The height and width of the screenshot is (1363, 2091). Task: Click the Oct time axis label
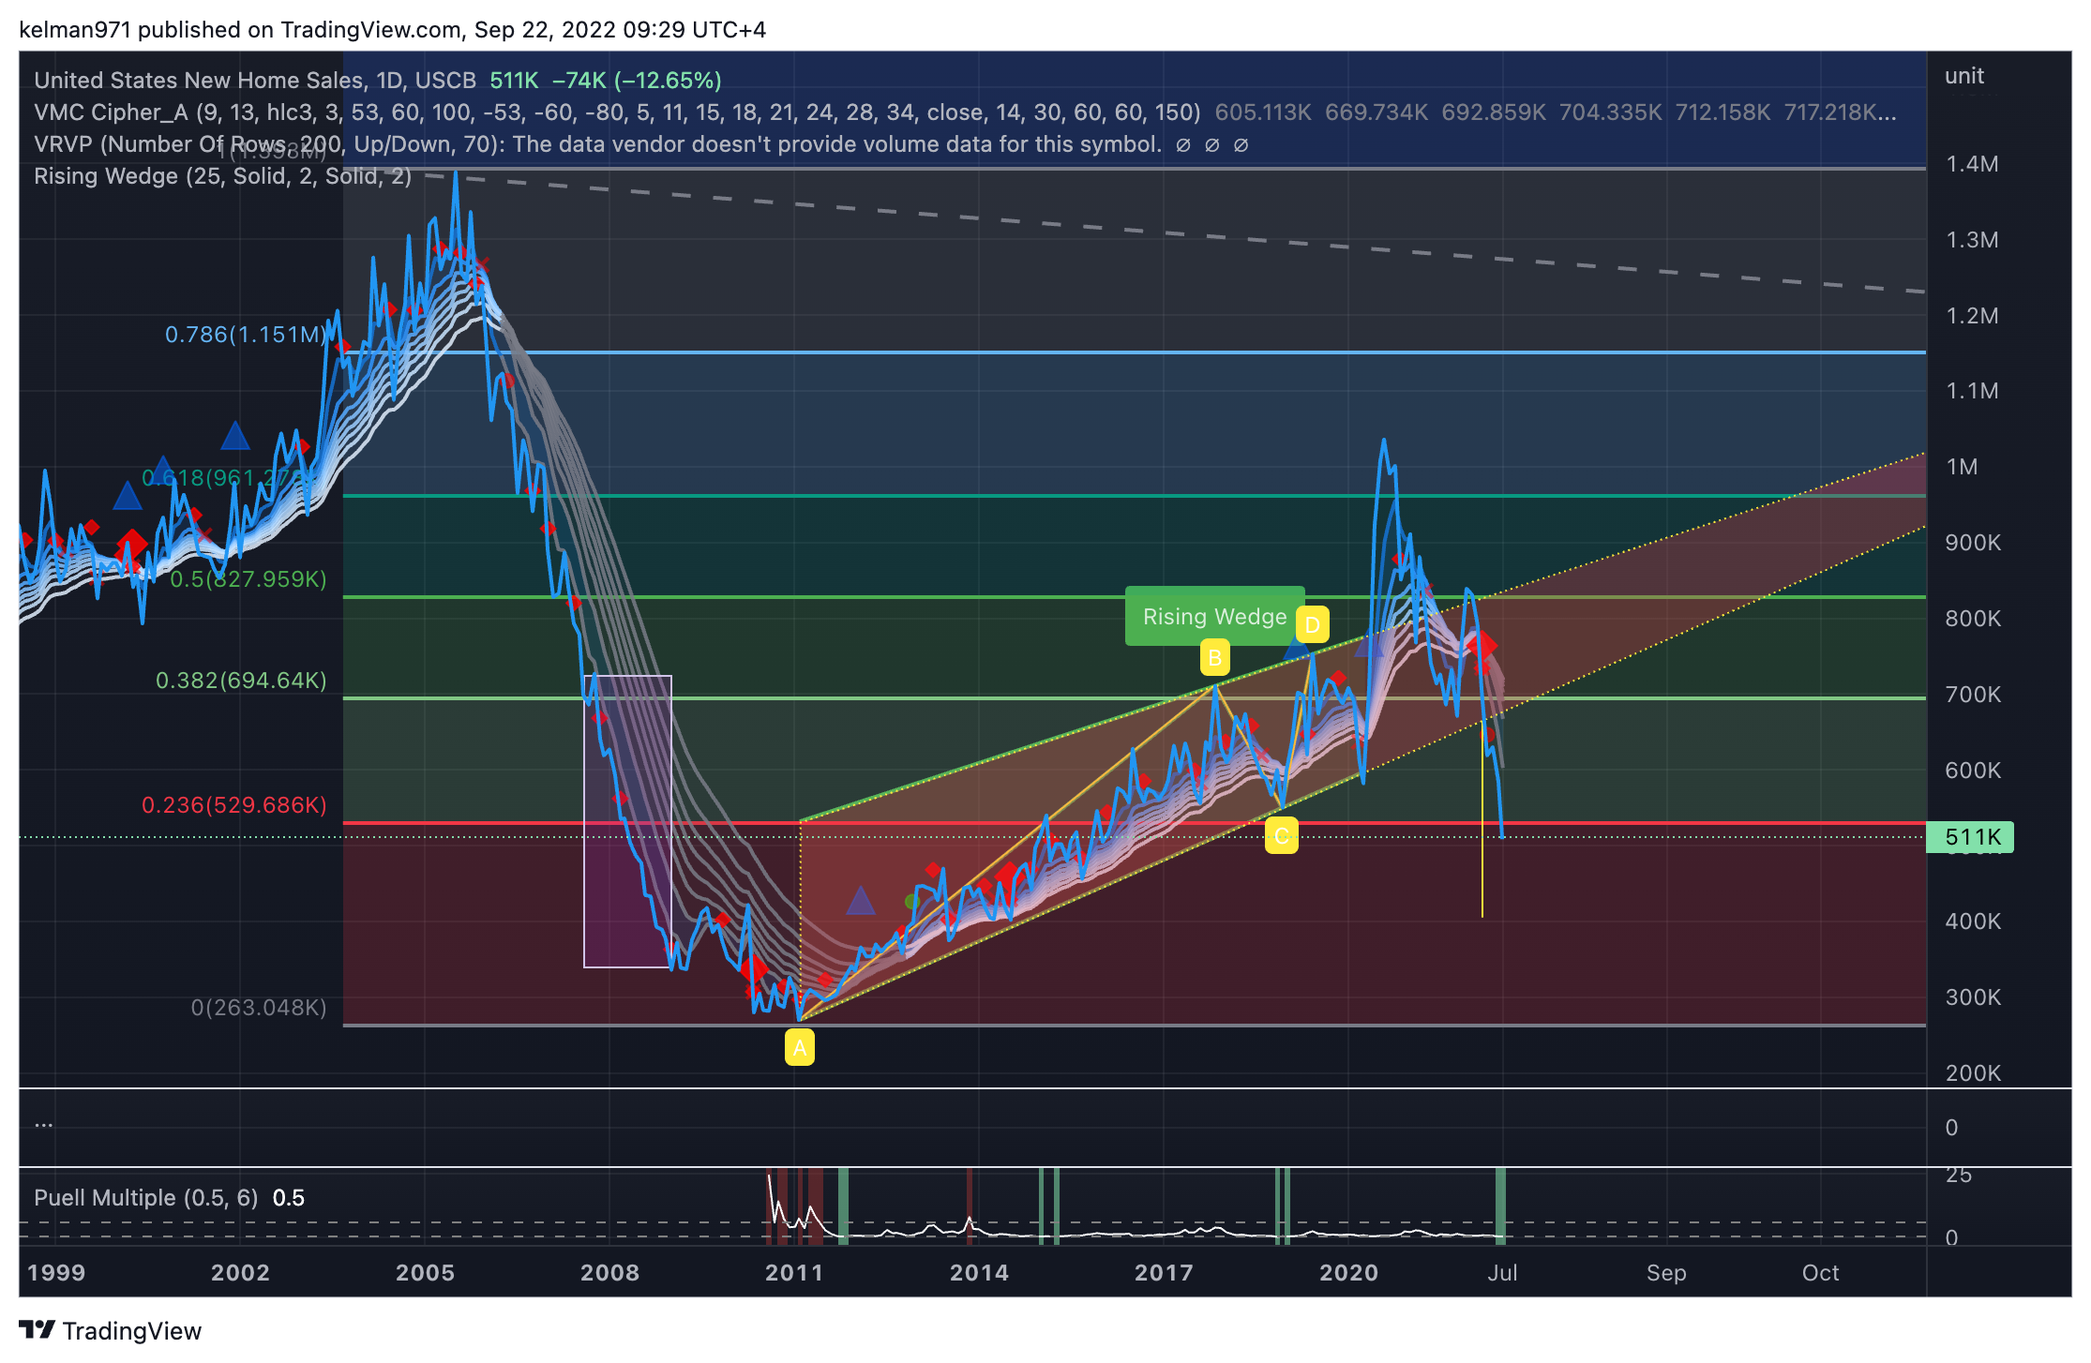(x=1820, y=1273)
